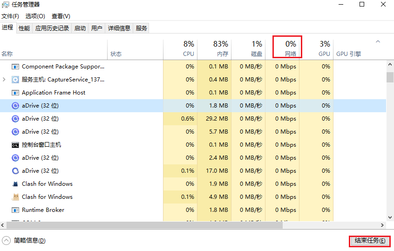Click the CaptureService gear icon
Viewport: 394px width, 251px height.
[x=15, y=80]
